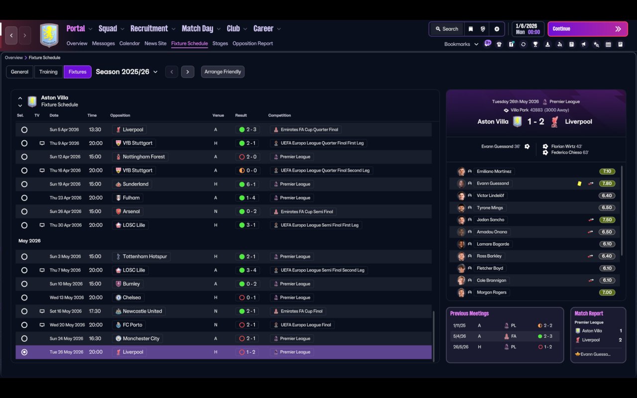Image resolution: width=637 pixels, height=398 pixels.
Task: Switch to the General tab
Action: coord(20,72)
